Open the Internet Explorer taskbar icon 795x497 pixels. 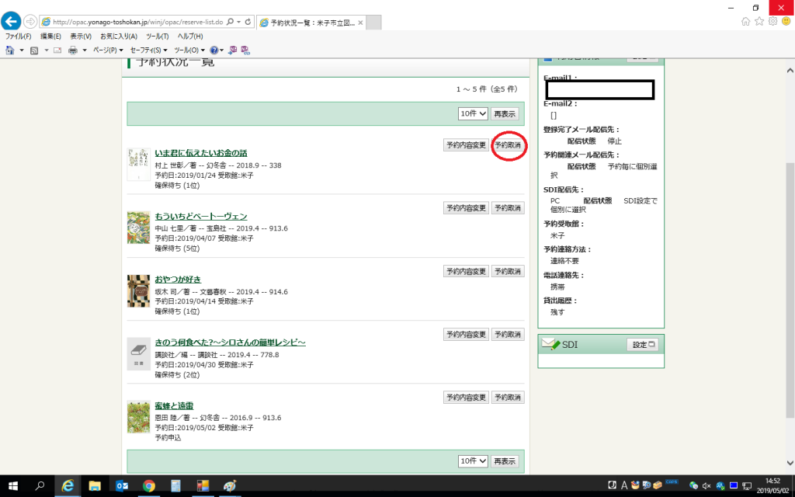68,486
